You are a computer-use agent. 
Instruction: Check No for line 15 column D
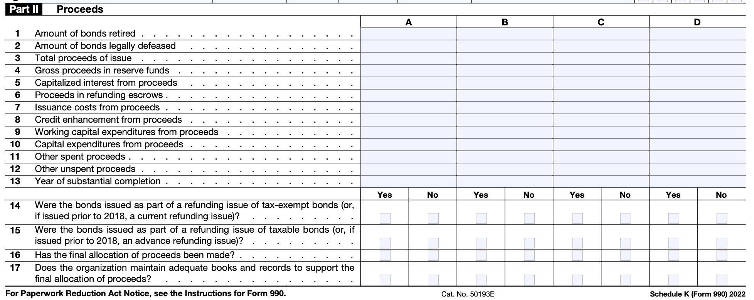tap(721, 243)
